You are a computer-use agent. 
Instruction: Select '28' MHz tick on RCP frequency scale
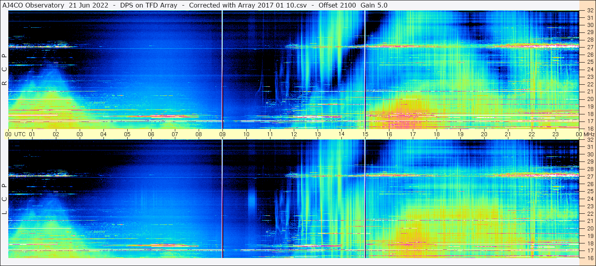(590, 40)
